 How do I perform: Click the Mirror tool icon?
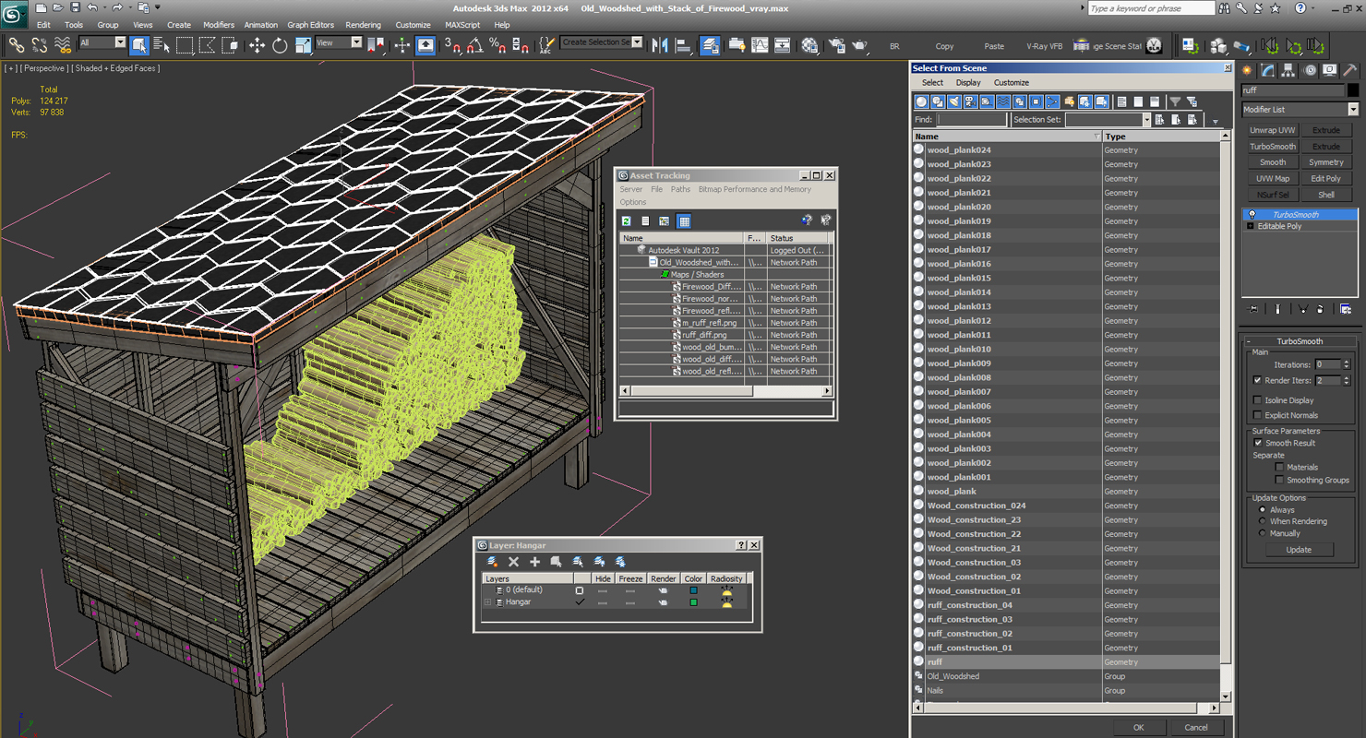660,44
